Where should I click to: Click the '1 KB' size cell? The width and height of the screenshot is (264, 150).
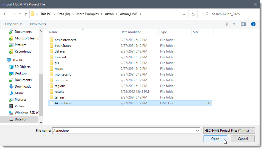[x=208, y=103]
